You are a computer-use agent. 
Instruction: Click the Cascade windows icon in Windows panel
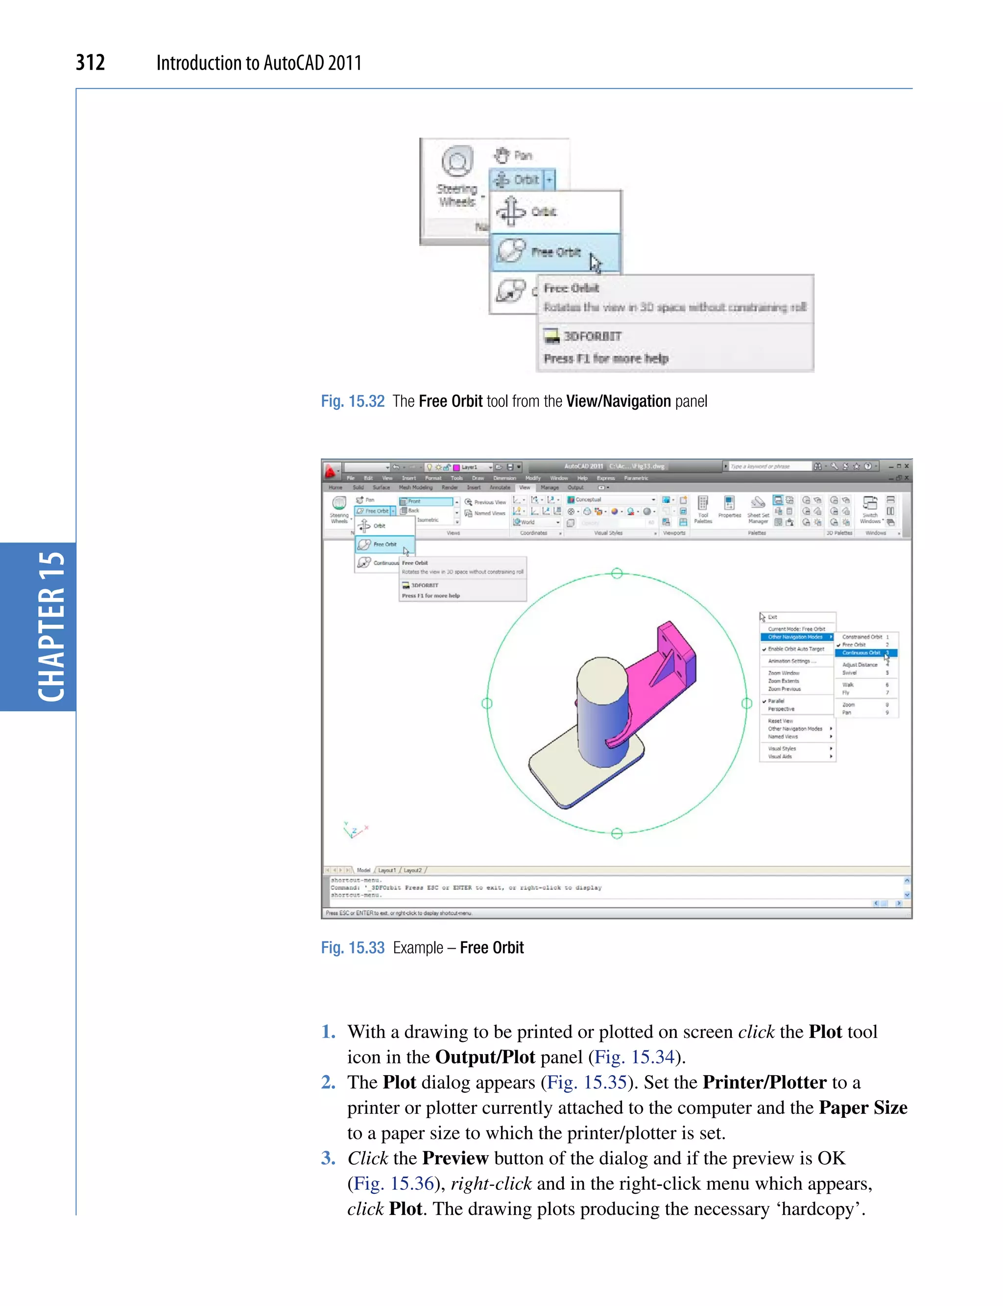tap(890, 522)
